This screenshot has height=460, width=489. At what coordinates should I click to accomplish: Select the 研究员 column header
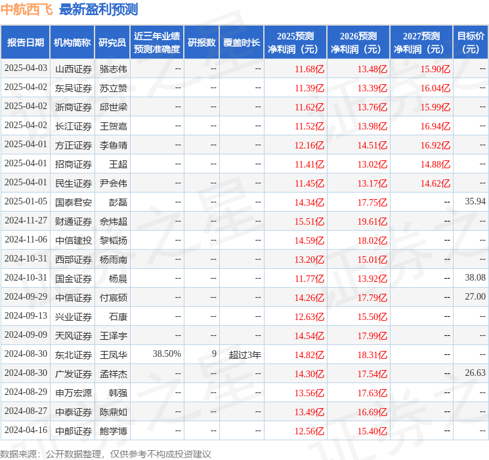click(x=112, y=43)
